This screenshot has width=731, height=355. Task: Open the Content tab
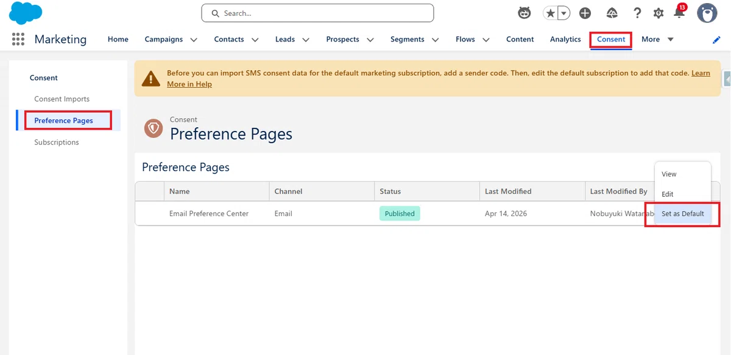coord(520,39)
